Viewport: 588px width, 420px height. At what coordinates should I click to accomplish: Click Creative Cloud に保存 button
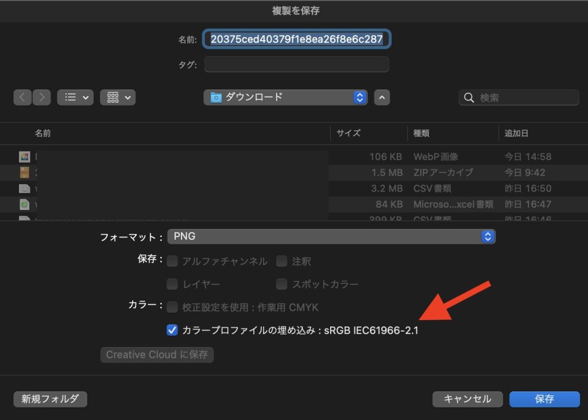157,355
